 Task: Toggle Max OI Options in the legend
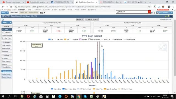pyautogui.click(x=94, y=39)
